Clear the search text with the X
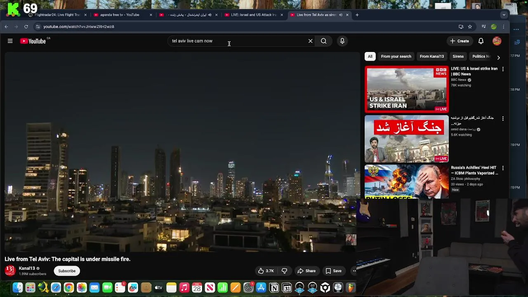Screen dimensions: 528x297 (311, 41)
